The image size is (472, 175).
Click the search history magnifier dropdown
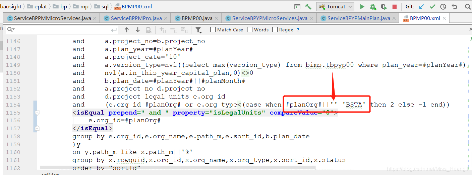(x=10, y=30)
